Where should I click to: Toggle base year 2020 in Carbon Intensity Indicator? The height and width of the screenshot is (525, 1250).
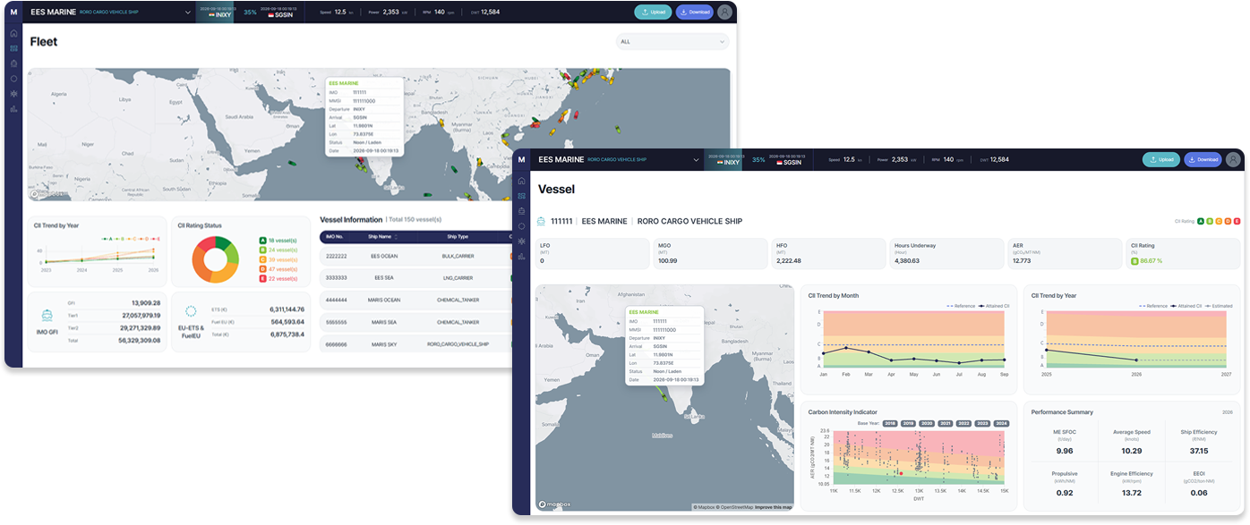(x=927, y=423)
